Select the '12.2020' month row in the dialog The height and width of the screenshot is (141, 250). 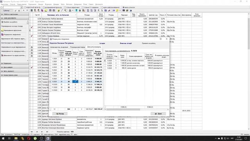point(77,90)
